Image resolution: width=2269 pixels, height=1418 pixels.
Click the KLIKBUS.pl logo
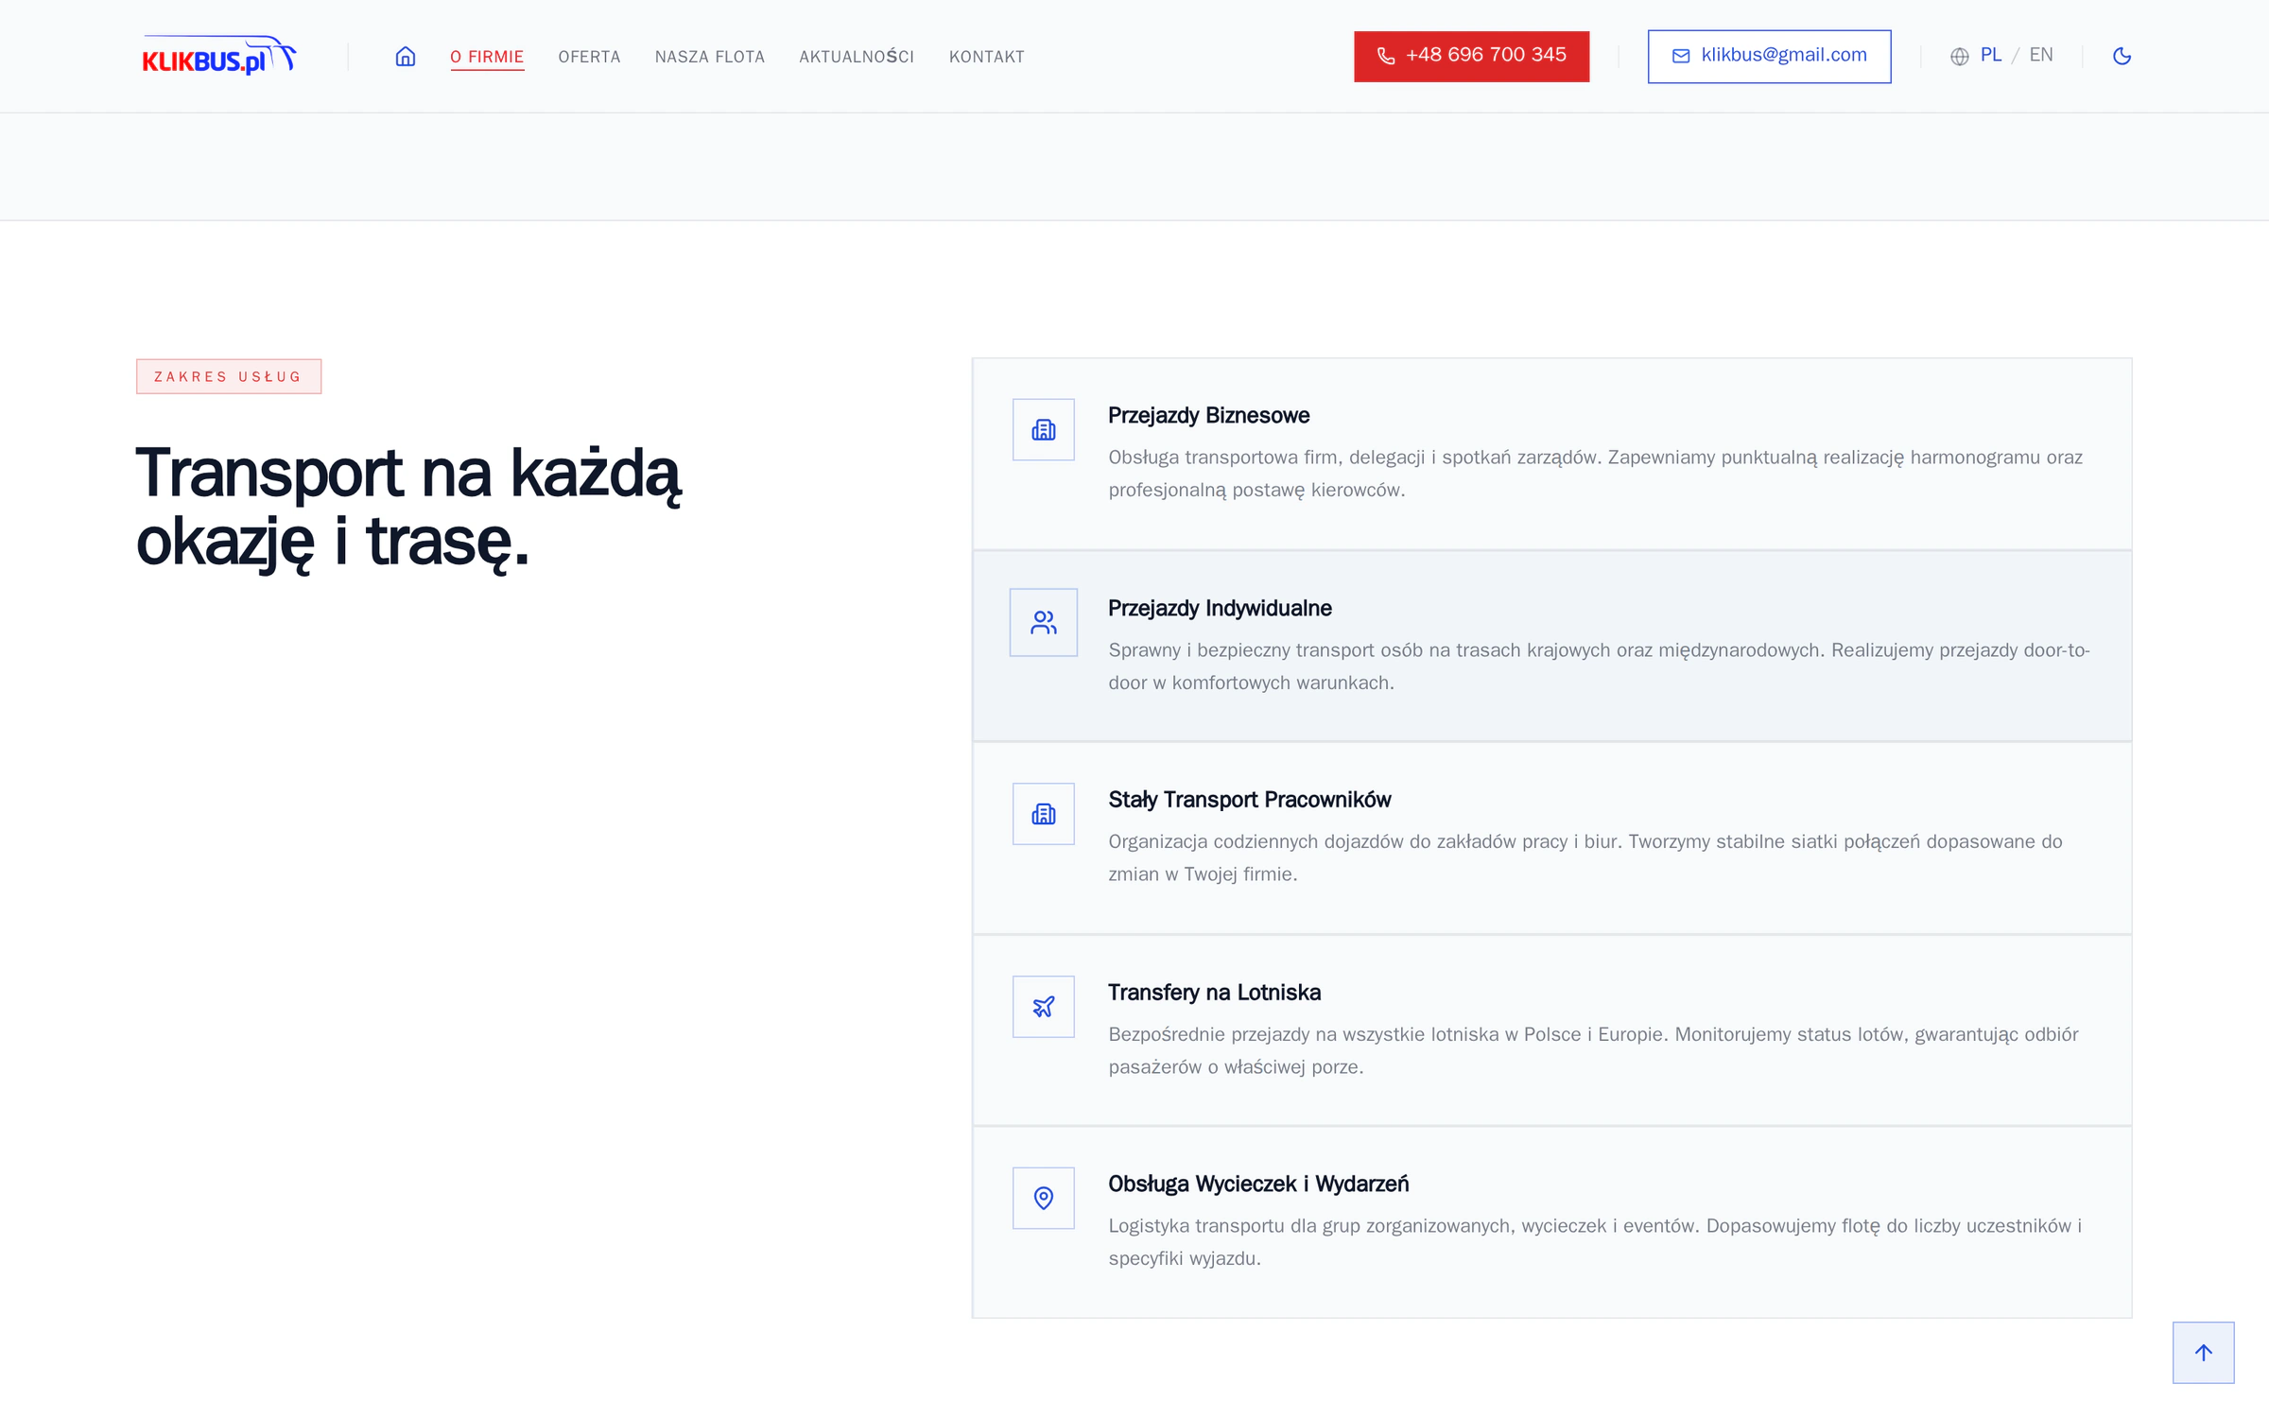pyautogui.click(x=218, y=56)
